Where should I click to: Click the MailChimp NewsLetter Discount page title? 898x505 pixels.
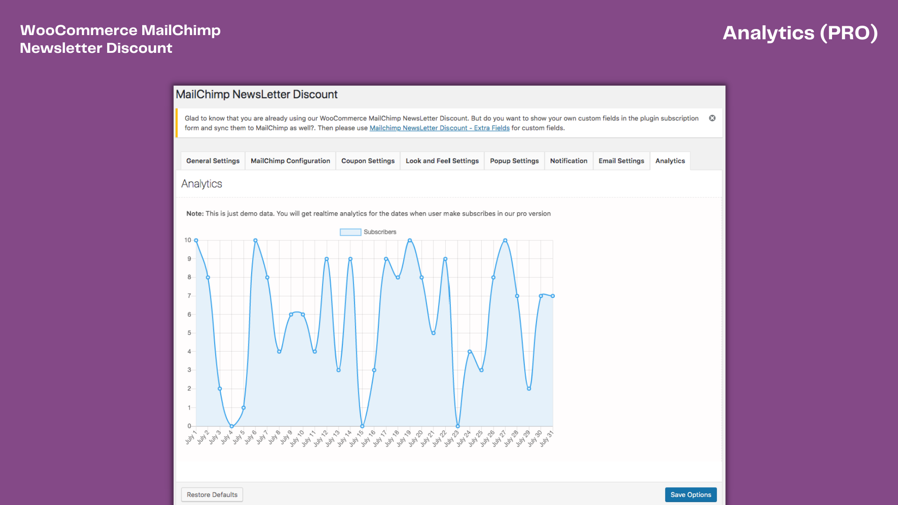[x=256, y=94]
